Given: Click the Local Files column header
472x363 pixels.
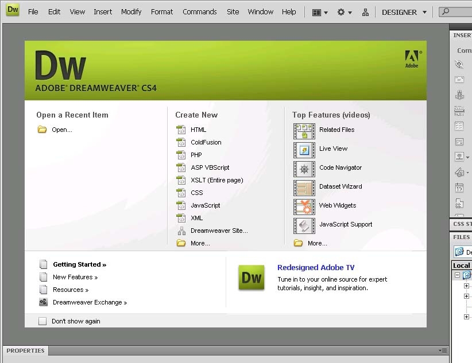Looking at the screenshot, I should coord(462,266).
